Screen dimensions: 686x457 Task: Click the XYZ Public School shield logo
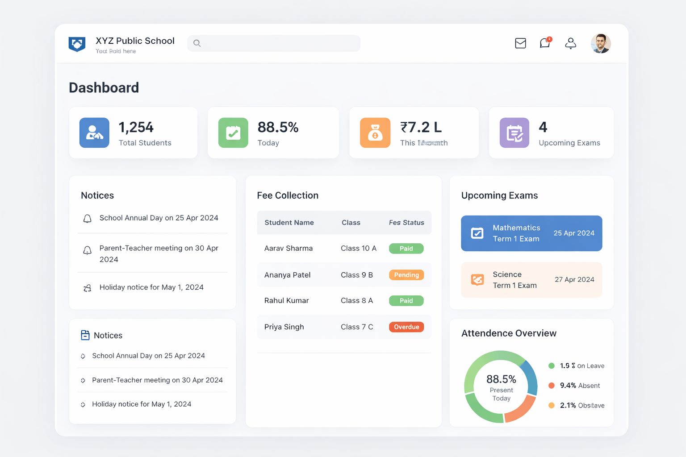coord(77,43)
